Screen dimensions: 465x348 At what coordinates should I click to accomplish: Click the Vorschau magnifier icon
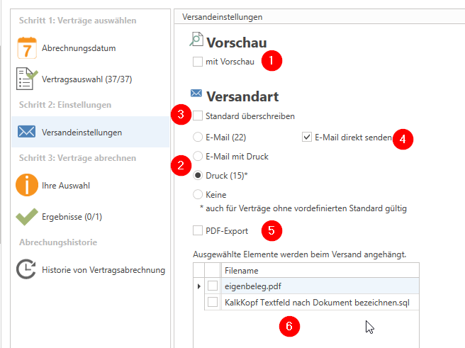(x=196, y=40)
